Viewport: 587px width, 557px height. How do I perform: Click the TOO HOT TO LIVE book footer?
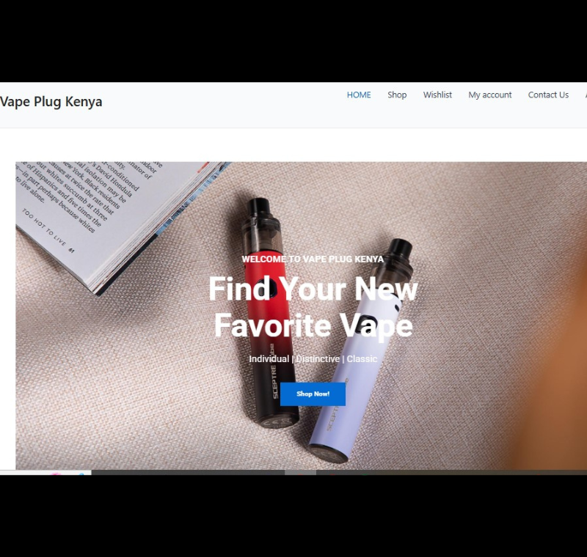pyautogui.click(x=48, y=232)
